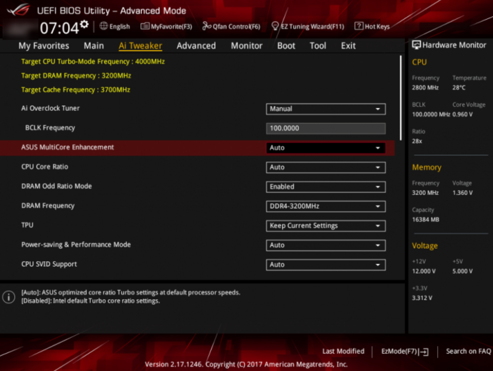493x371 pixels.
Task: Open the DRAM Frequency dropdown
Action: (x=326, y=206)
